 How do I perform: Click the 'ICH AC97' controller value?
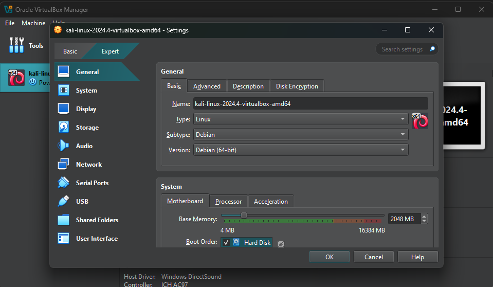click(x=174, y=284)
